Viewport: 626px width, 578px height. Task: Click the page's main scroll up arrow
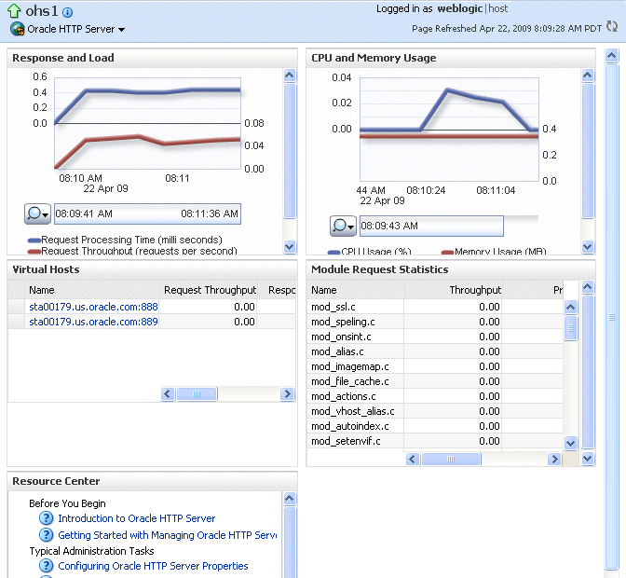[612, 56]
